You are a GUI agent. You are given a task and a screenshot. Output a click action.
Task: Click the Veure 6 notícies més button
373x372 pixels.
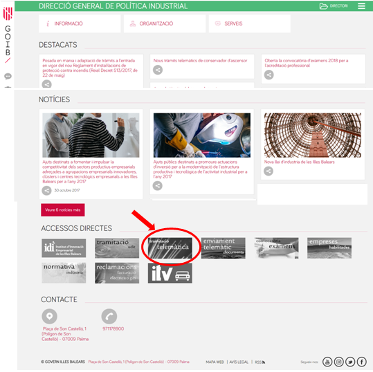click(63, 210)
